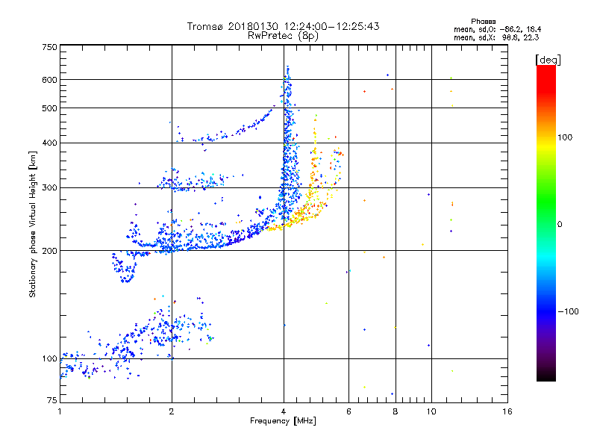Image resolution: width=597 pixels, height=448 pixels.
Task: Click the '[deg]' colorbar unit label
Action: 548,60
